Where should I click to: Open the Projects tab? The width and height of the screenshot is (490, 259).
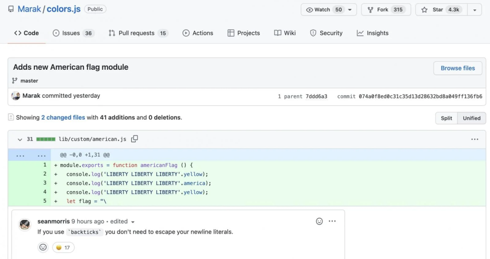(x=244, y=33)
